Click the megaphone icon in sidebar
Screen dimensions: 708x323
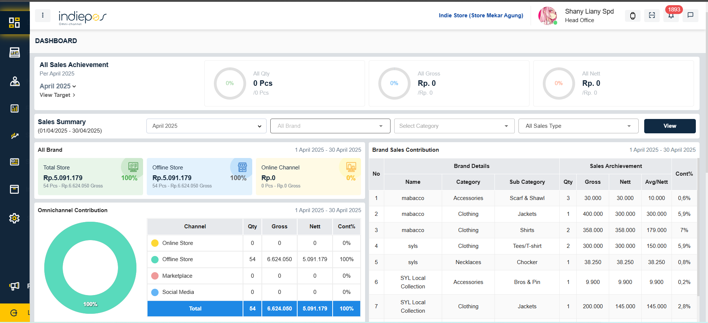click(14, 286)
